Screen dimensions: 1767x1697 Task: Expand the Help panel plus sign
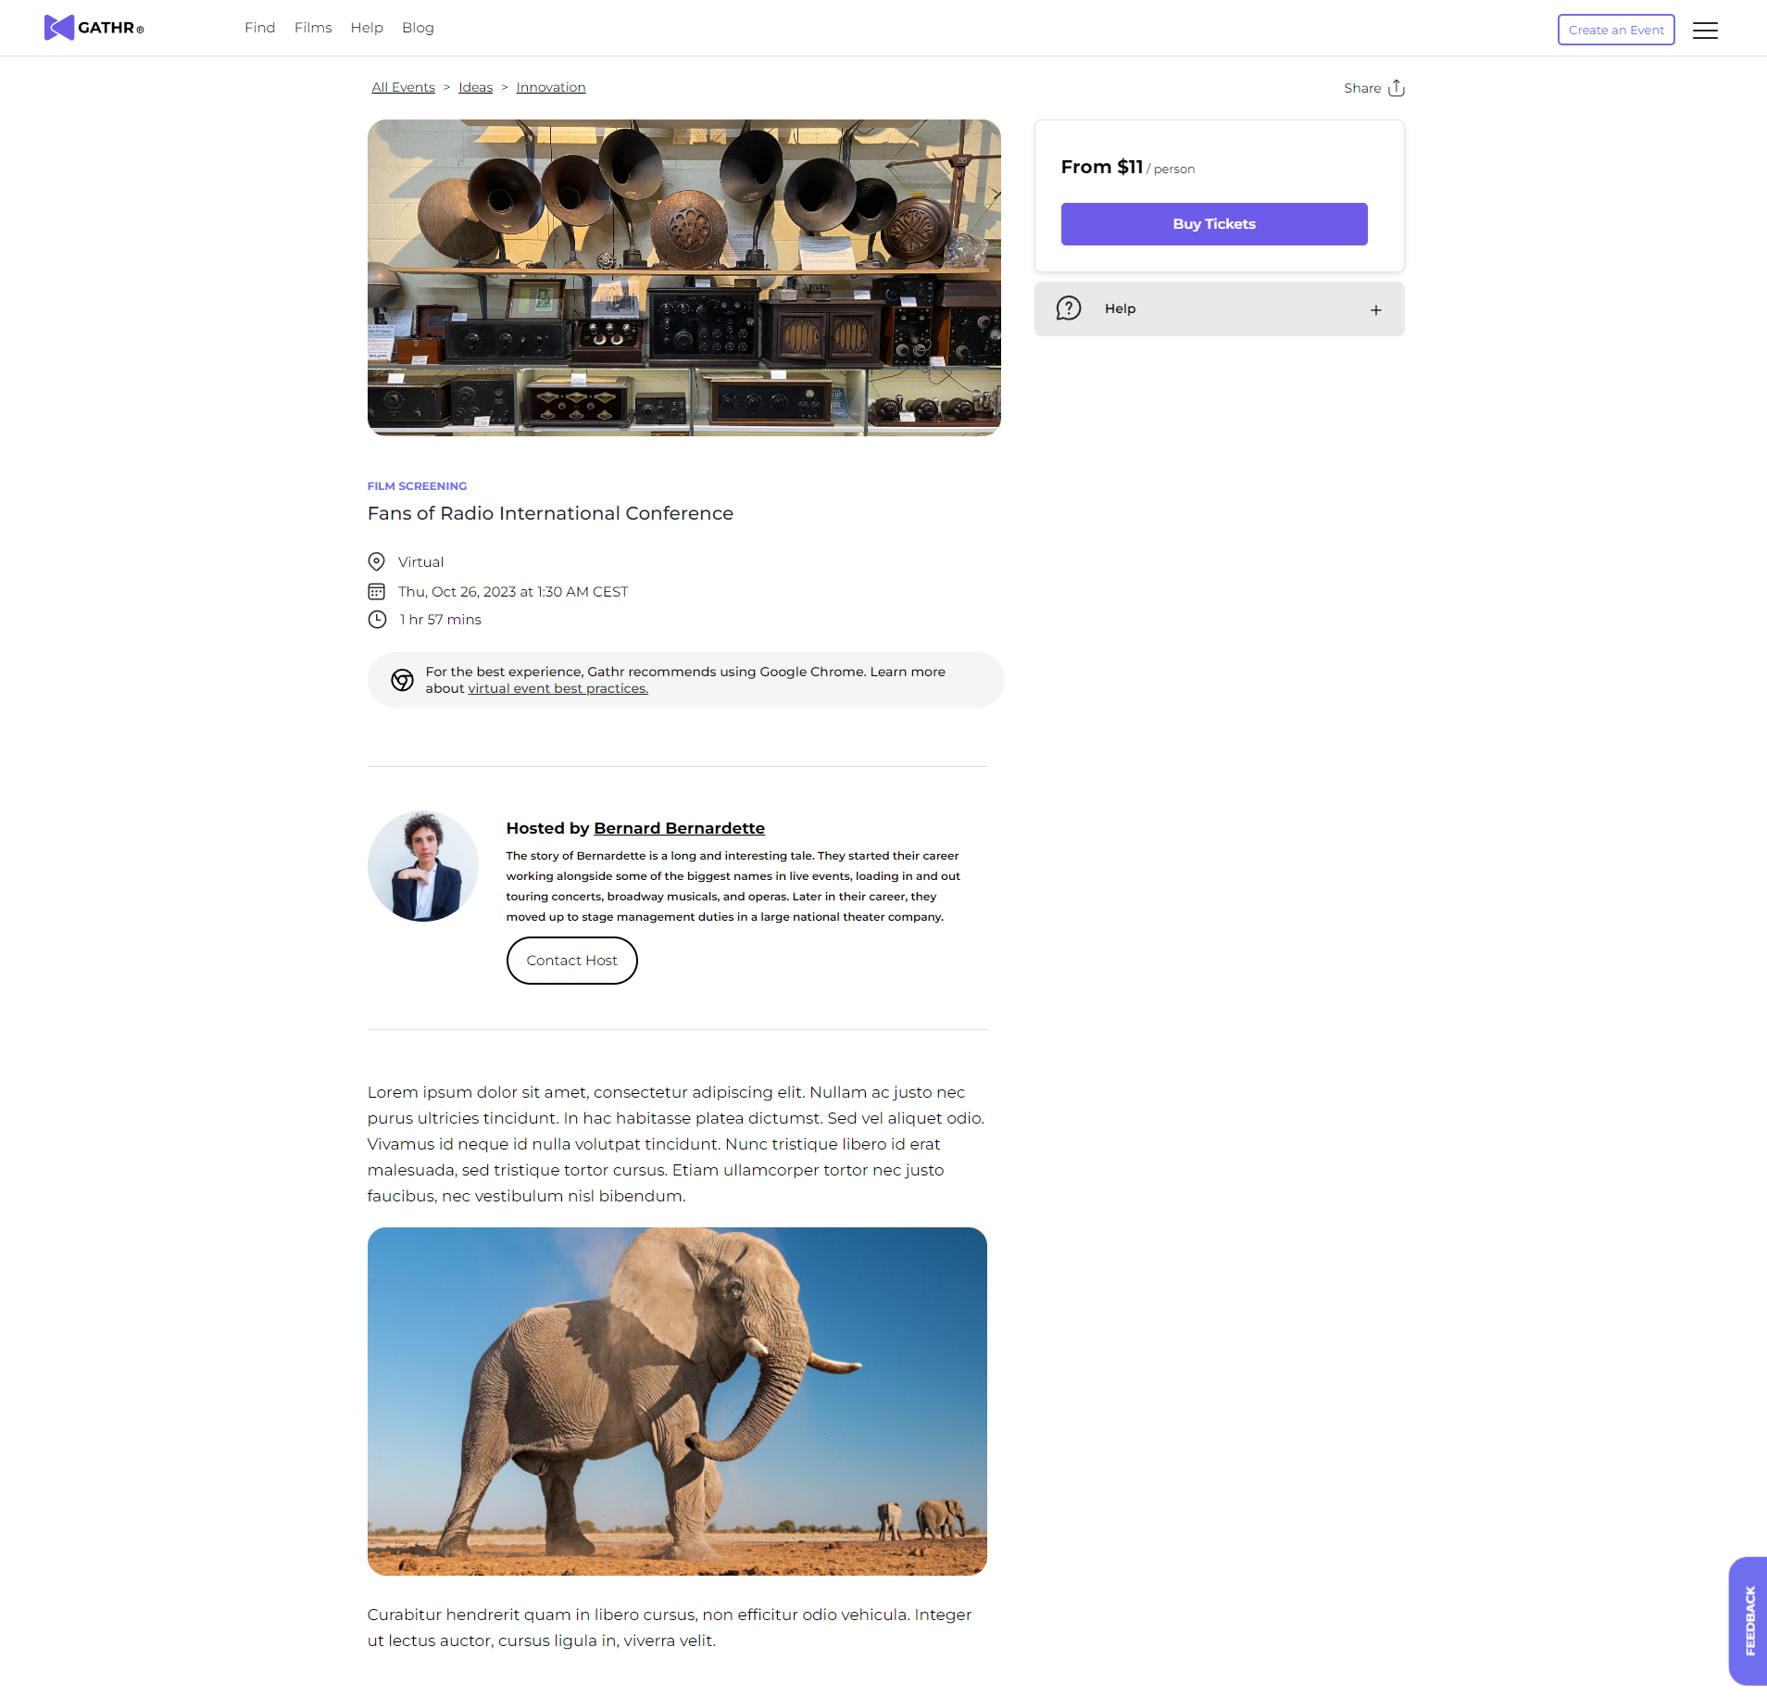click(1376, 310)
